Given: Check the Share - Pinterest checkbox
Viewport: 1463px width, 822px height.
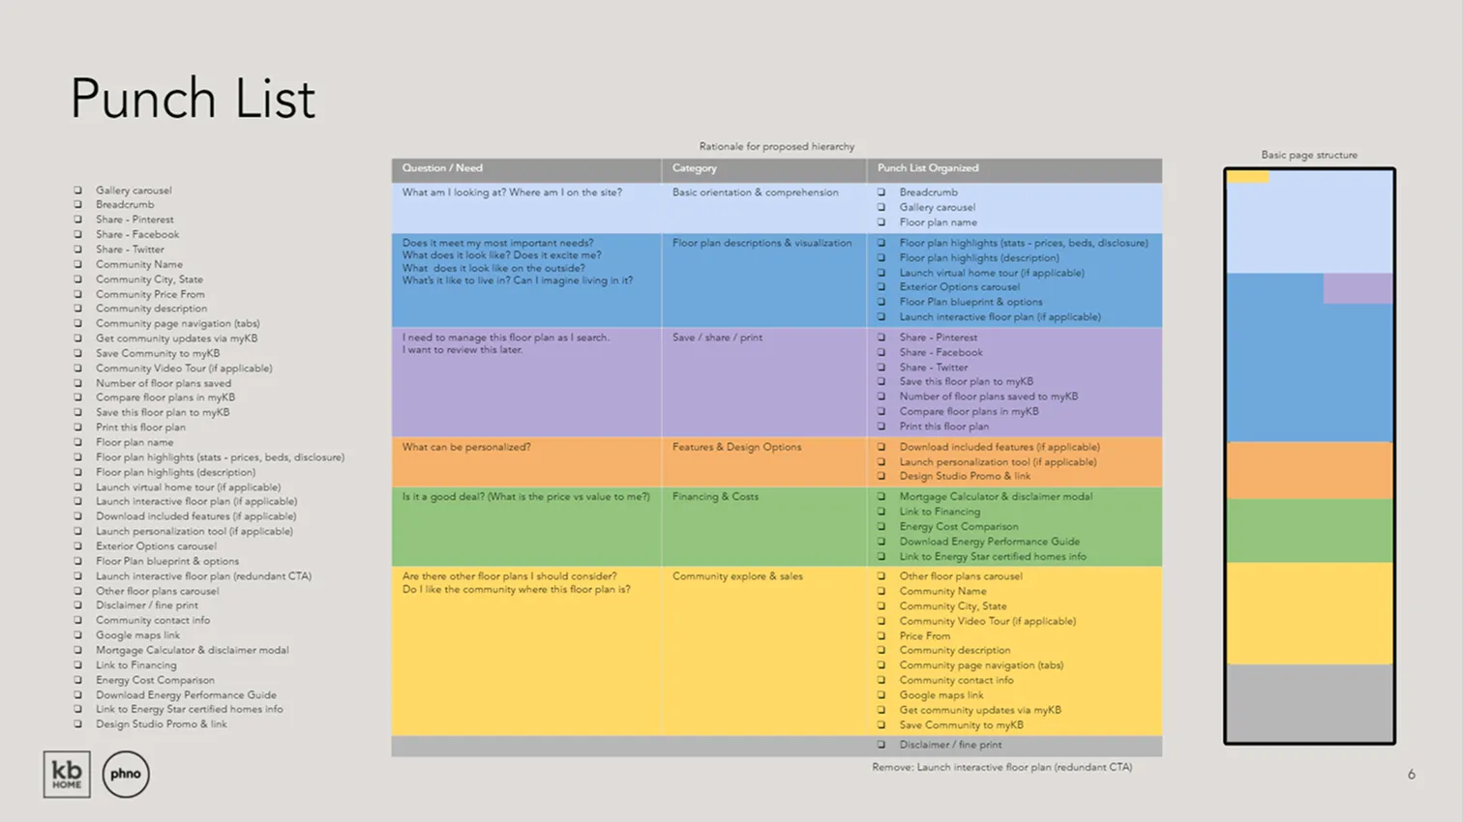Looking at the screenshot, I should coord(79,220).
